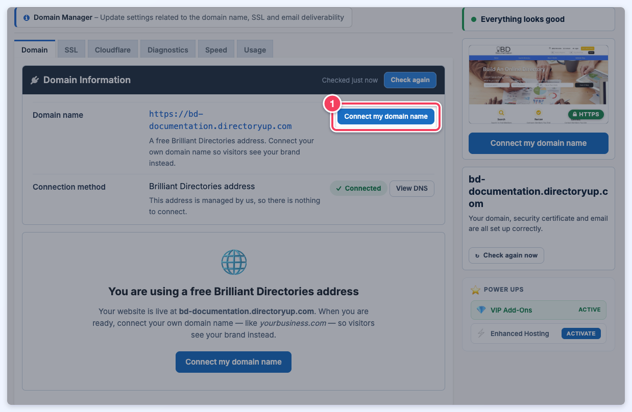
Task: Click the diamond icon beside VIP Add-Ons
Action: point(481,310)
